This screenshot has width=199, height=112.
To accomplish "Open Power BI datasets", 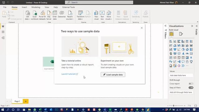I will click(x=42, y=15).
